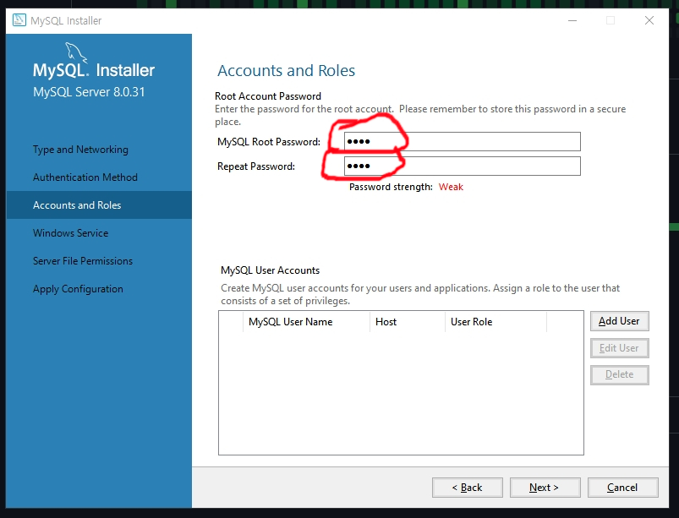Click the MySQL dolphin logo
Image resolution: width=679 pixels, height=518 pixels.
click(x=76, y=52)
